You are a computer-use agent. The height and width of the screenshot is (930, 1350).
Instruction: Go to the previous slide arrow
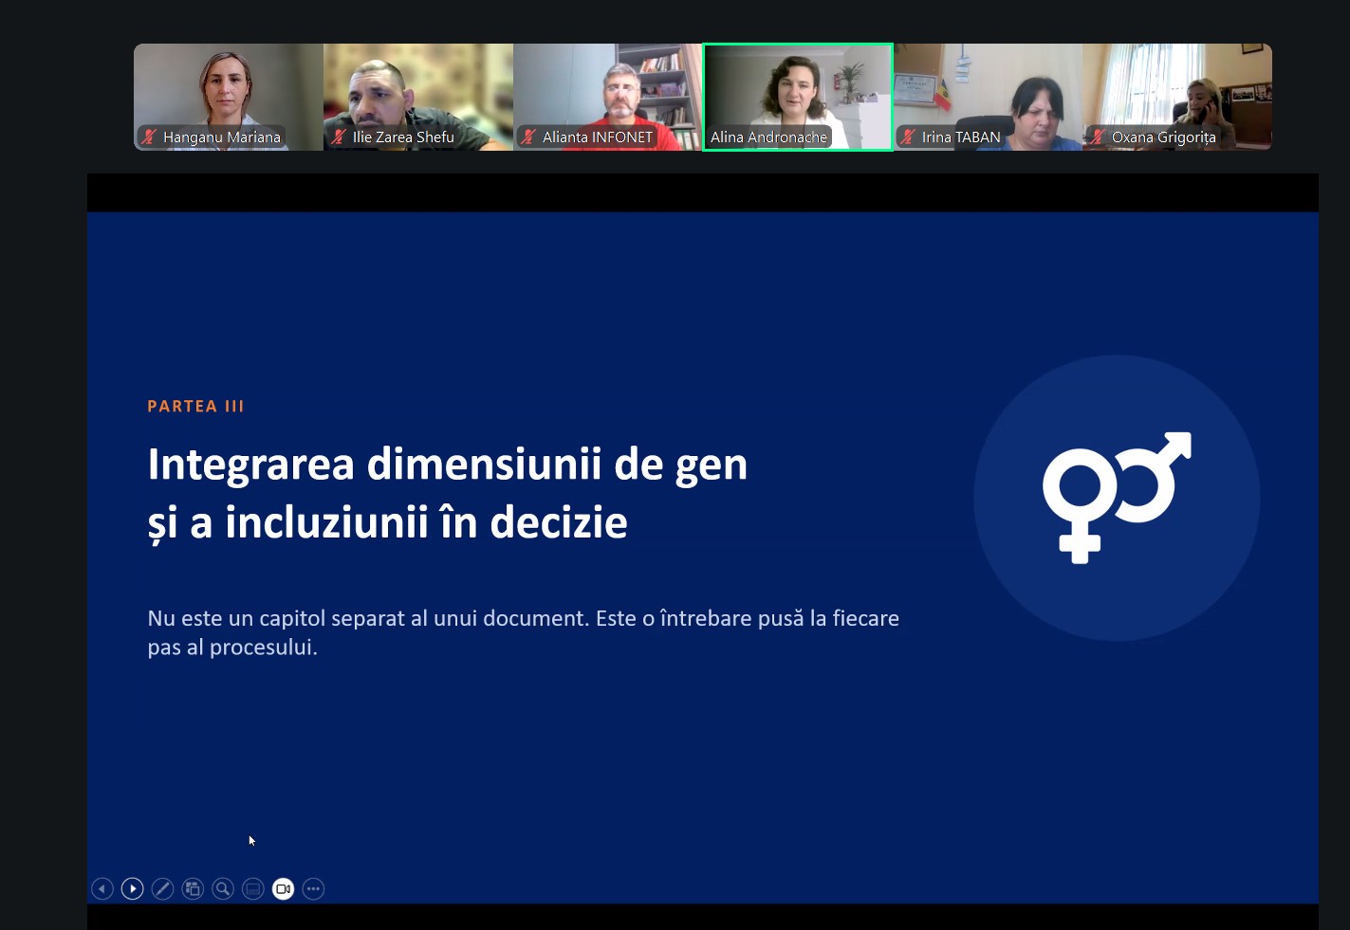102,888
